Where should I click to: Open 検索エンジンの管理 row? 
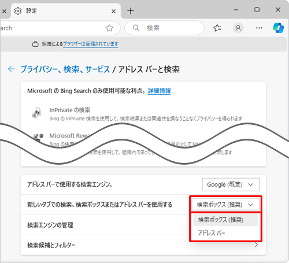coord(143,225)
